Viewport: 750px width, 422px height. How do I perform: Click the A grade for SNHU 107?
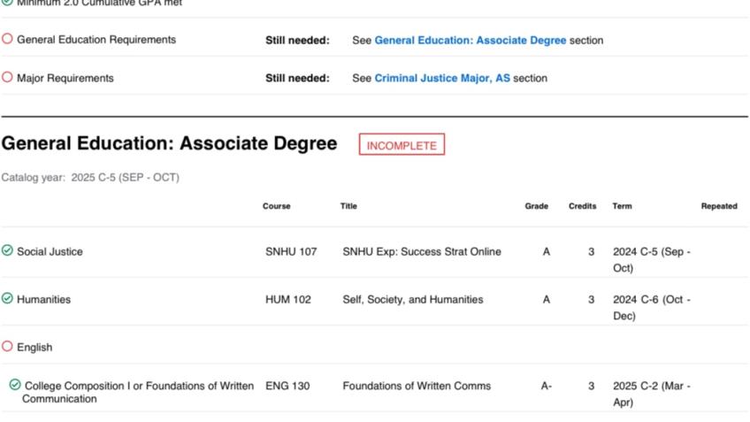coord(547,251)
